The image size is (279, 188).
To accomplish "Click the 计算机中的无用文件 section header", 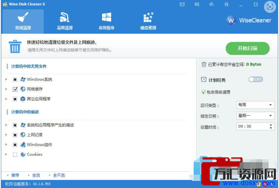I will click(29, 66).
